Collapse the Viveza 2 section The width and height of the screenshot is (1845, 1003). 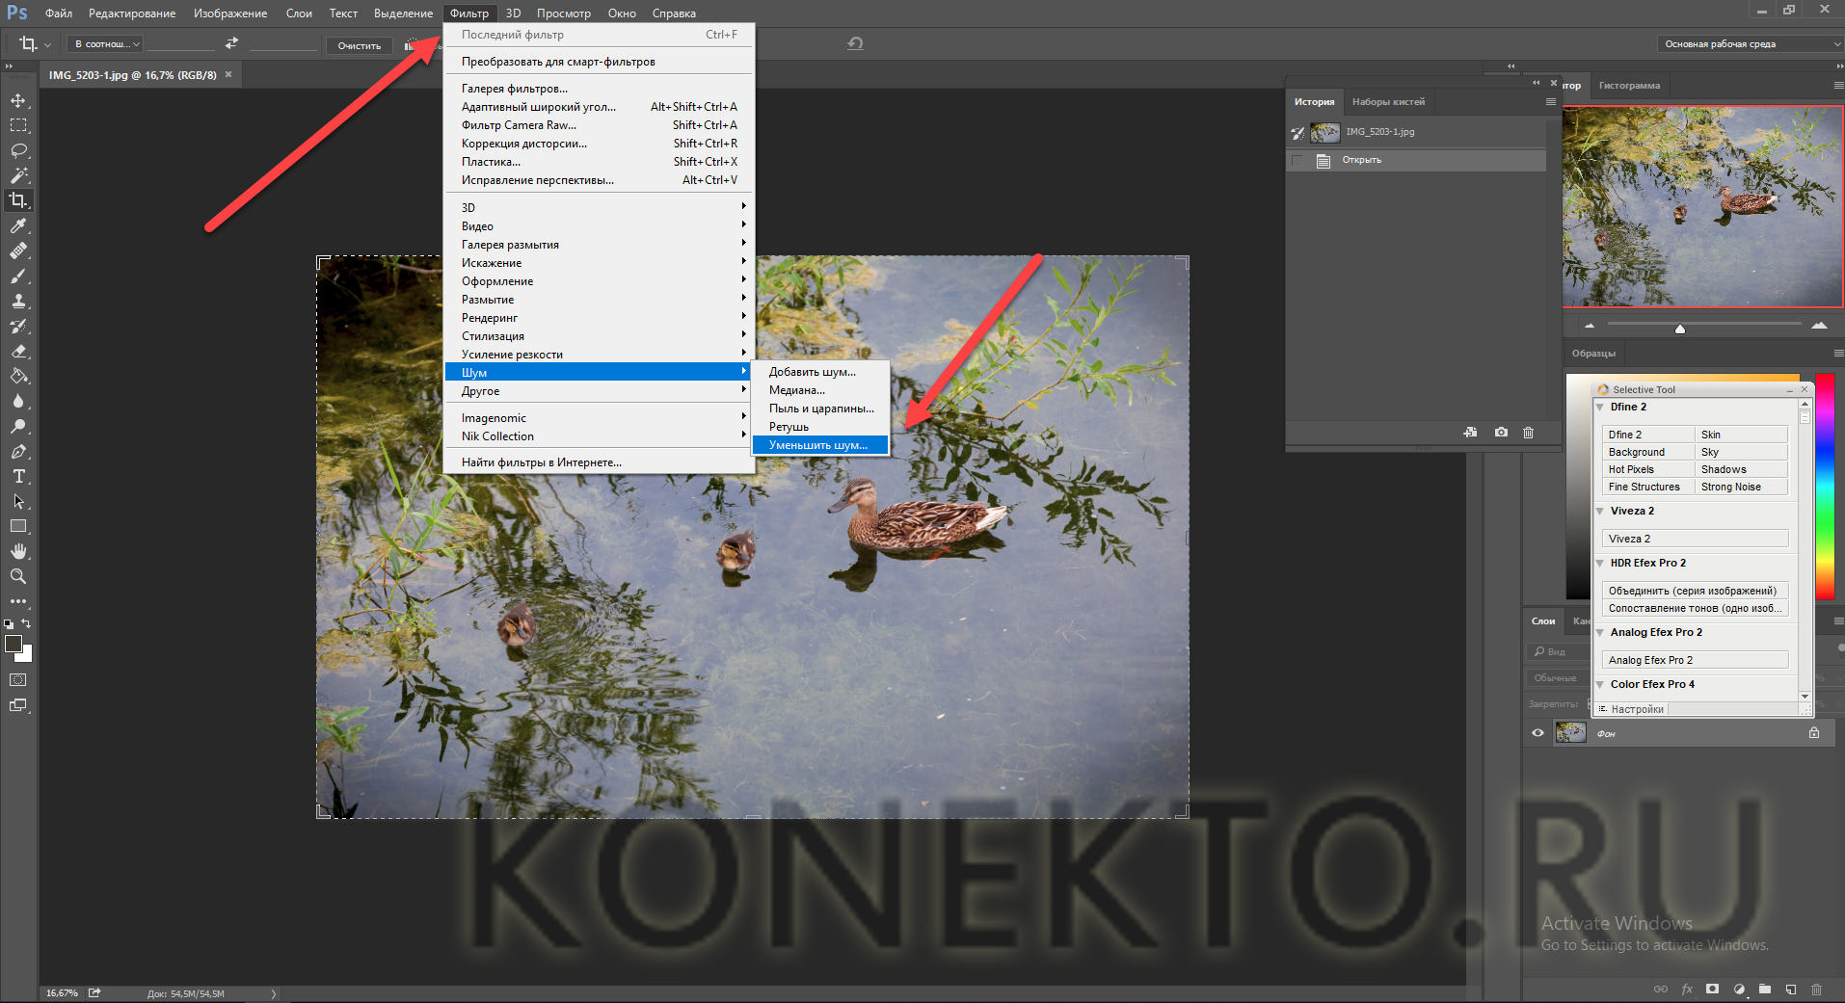[1600, 512]
